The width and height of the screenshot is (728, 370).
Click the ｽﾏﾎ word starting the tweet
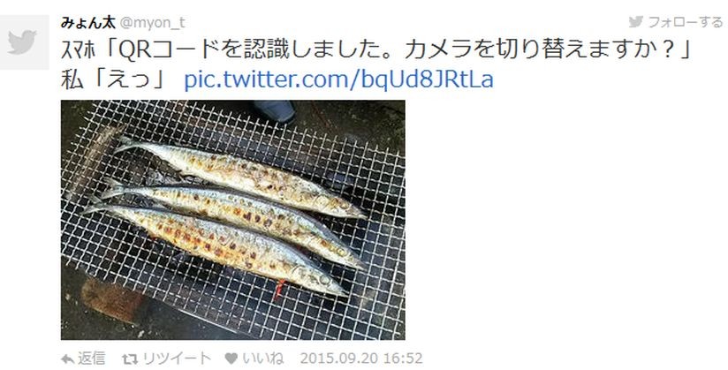78,51
